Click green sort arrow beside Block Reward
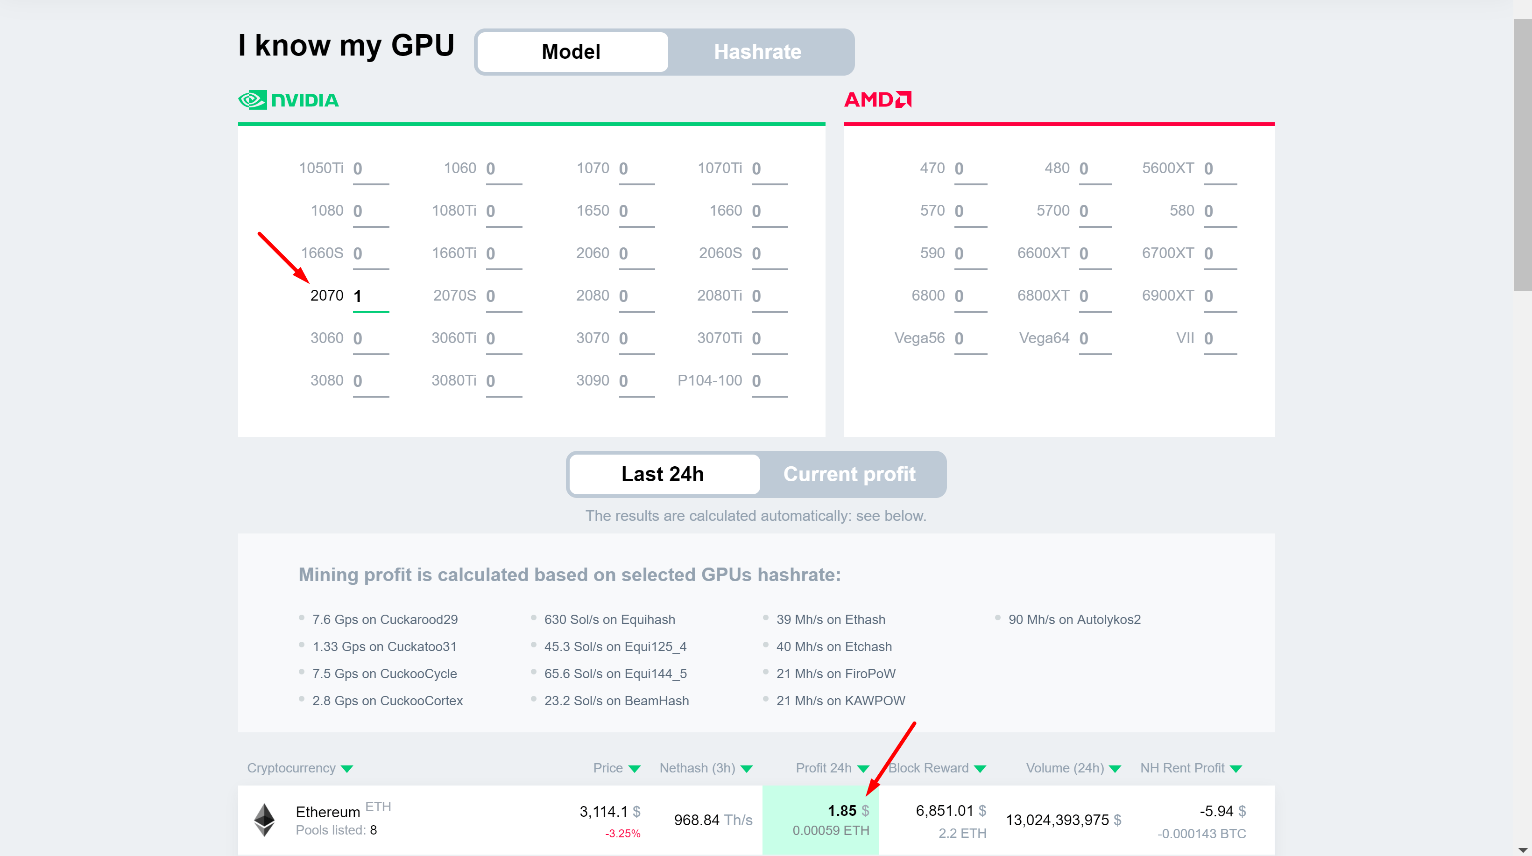This screenshot has height=856, width=1532. click(x=980, y=769)
